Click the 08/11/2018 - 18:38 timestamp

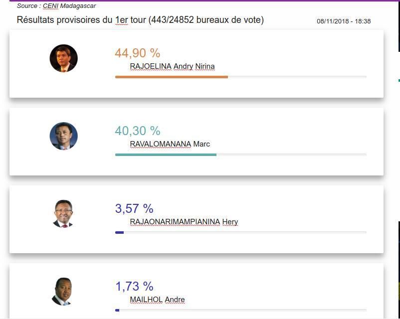tap(344, 21)
